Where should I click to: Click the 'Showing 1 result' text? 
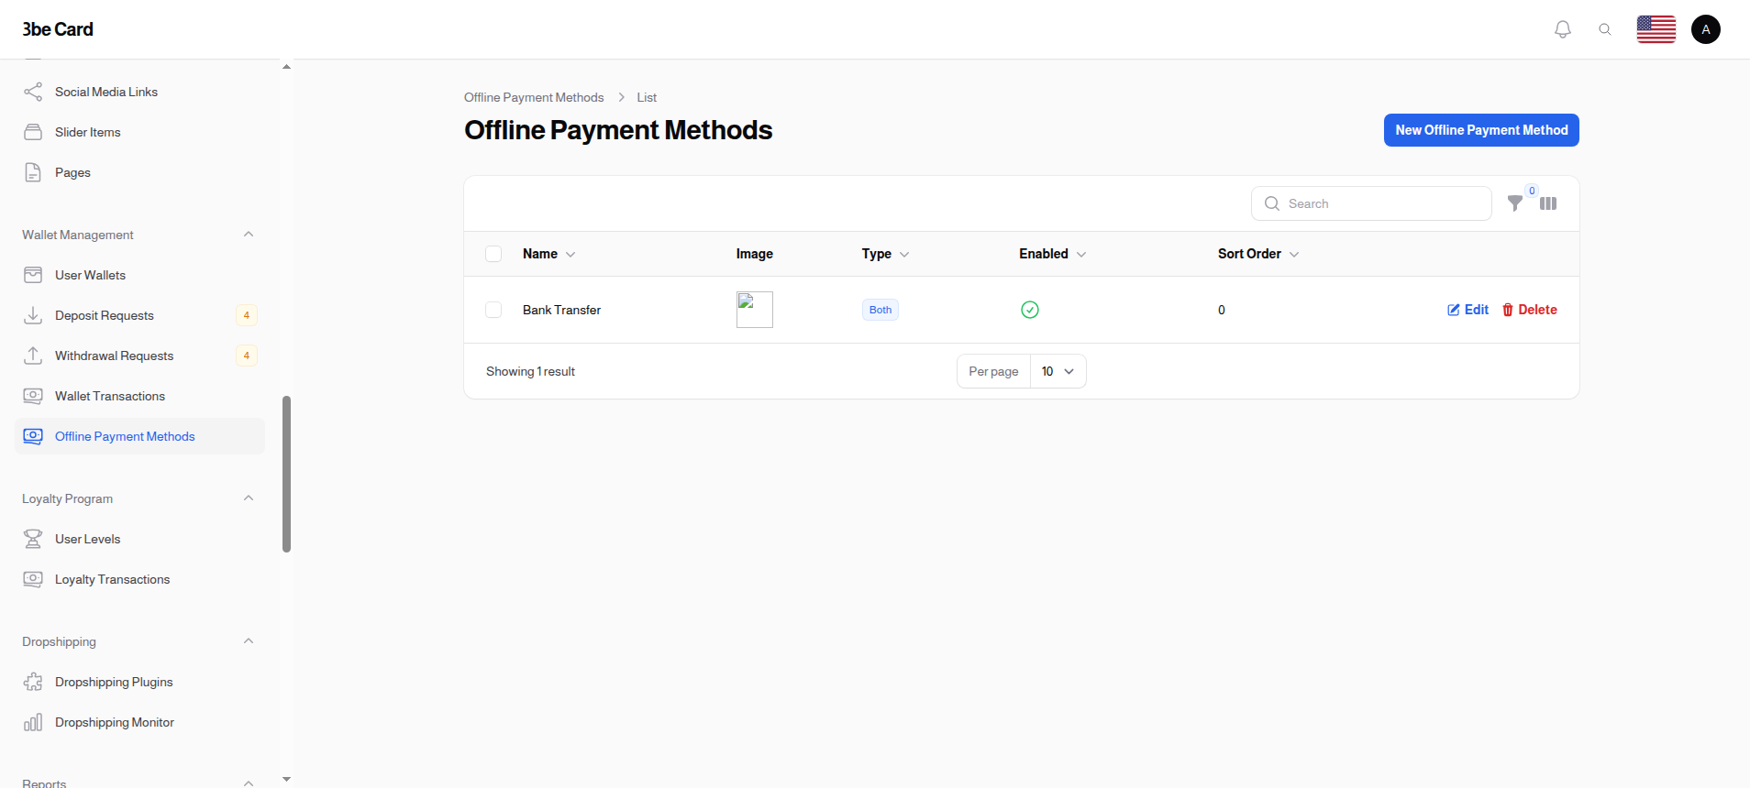click(x=530, y=371)
